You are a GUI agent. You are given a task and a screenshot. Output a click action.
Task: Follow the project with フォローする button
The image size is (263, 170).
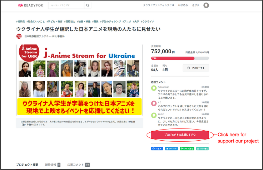point(196,68)
